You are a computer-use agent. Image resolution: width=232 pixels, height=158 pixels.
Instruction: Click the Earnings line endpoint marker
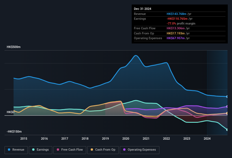point(227,130)
